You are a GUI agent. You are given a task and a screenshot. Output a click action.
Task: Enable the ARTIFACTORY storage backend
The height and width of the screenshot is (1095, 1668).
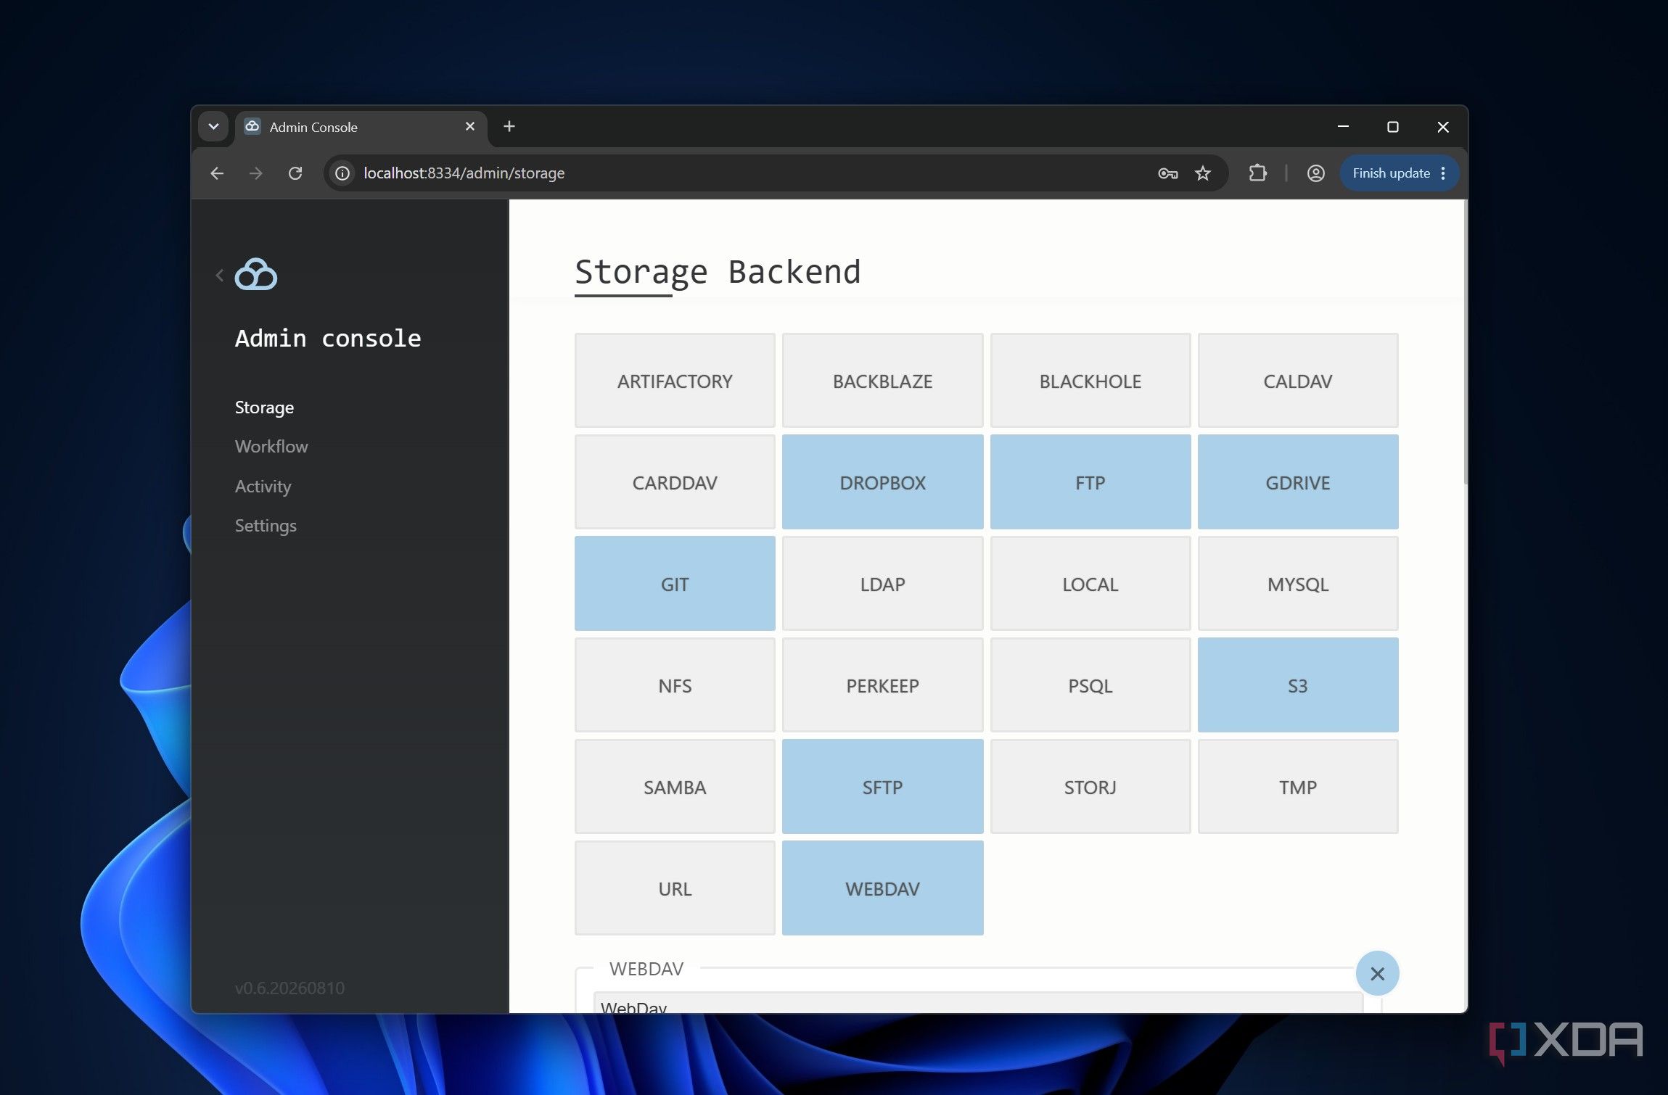[x=675, y=381]
